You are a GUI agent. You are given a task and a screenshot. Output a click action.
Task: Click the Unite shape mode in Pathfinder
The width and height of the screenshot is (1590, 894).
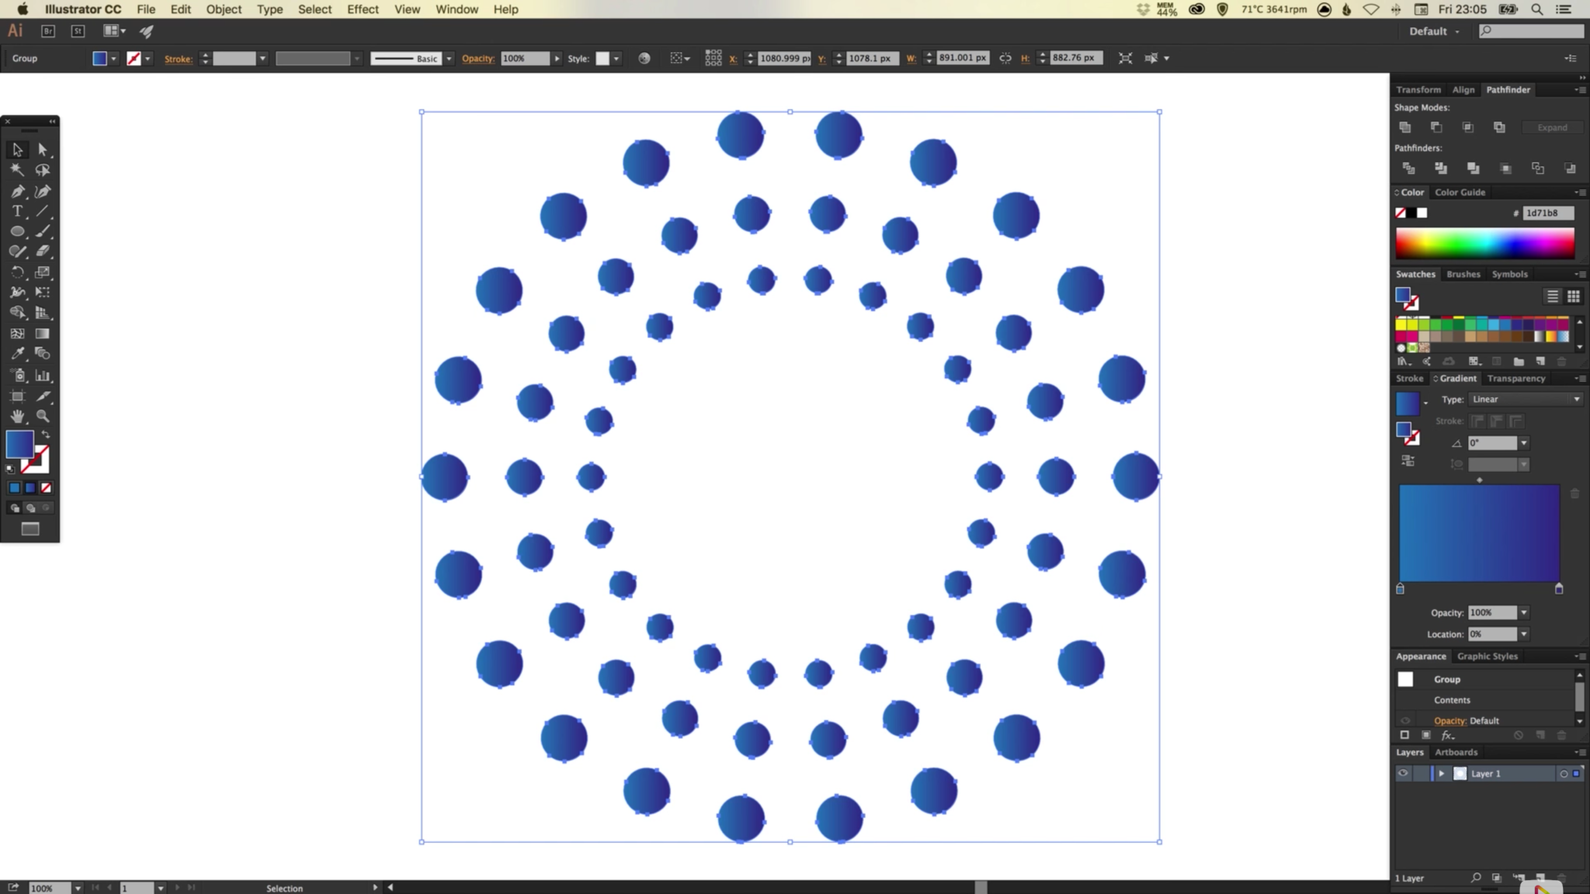pyautogui.click(x=1405, y=127)
